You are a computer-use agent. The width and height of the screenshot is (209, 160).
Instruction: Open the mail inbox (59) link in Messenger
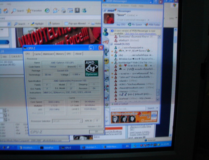tap(121, 24)
